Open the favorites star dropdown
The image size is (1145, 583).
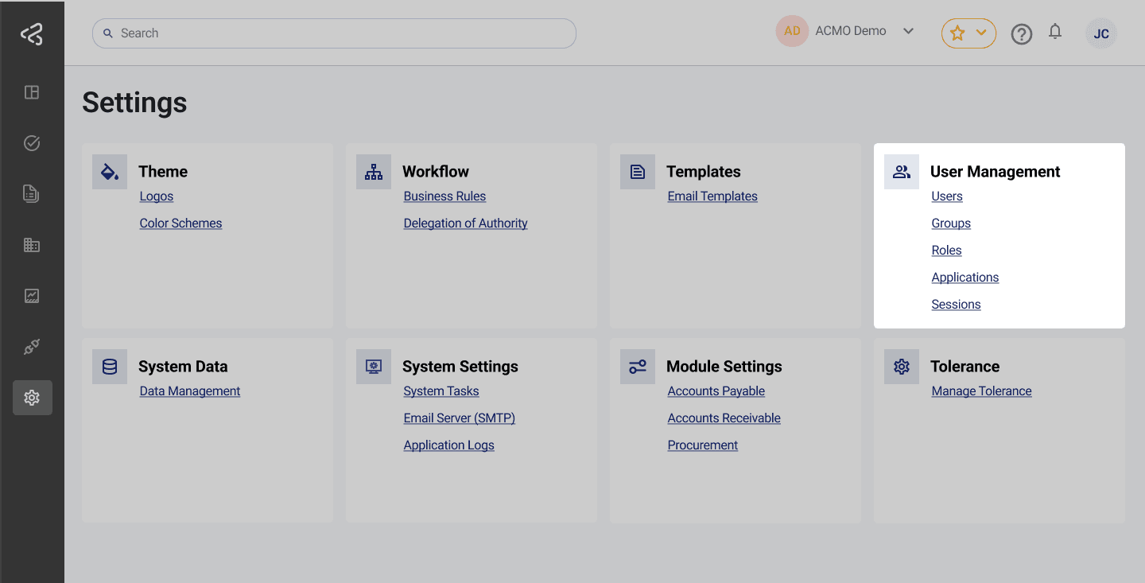[968, 33]
